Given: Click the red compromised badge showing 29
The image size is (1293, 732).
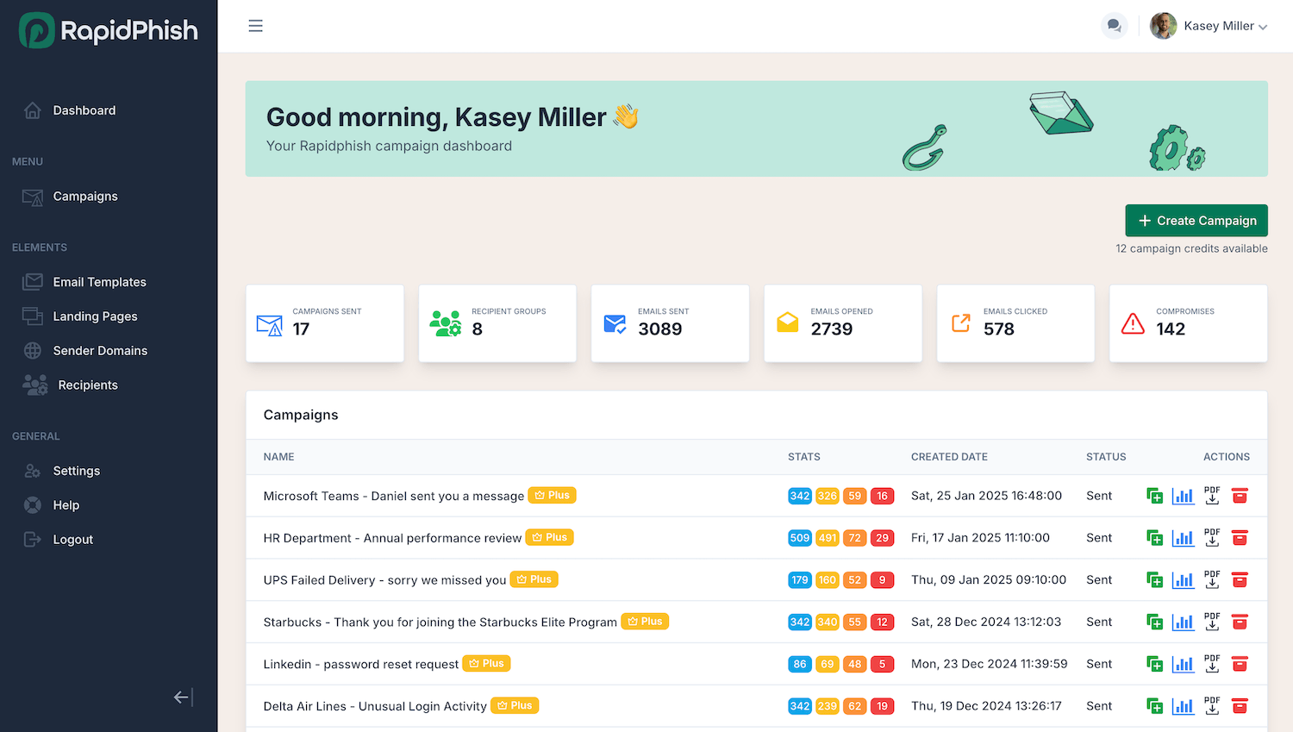Looking at the screenshot, I should pos(882,538).
